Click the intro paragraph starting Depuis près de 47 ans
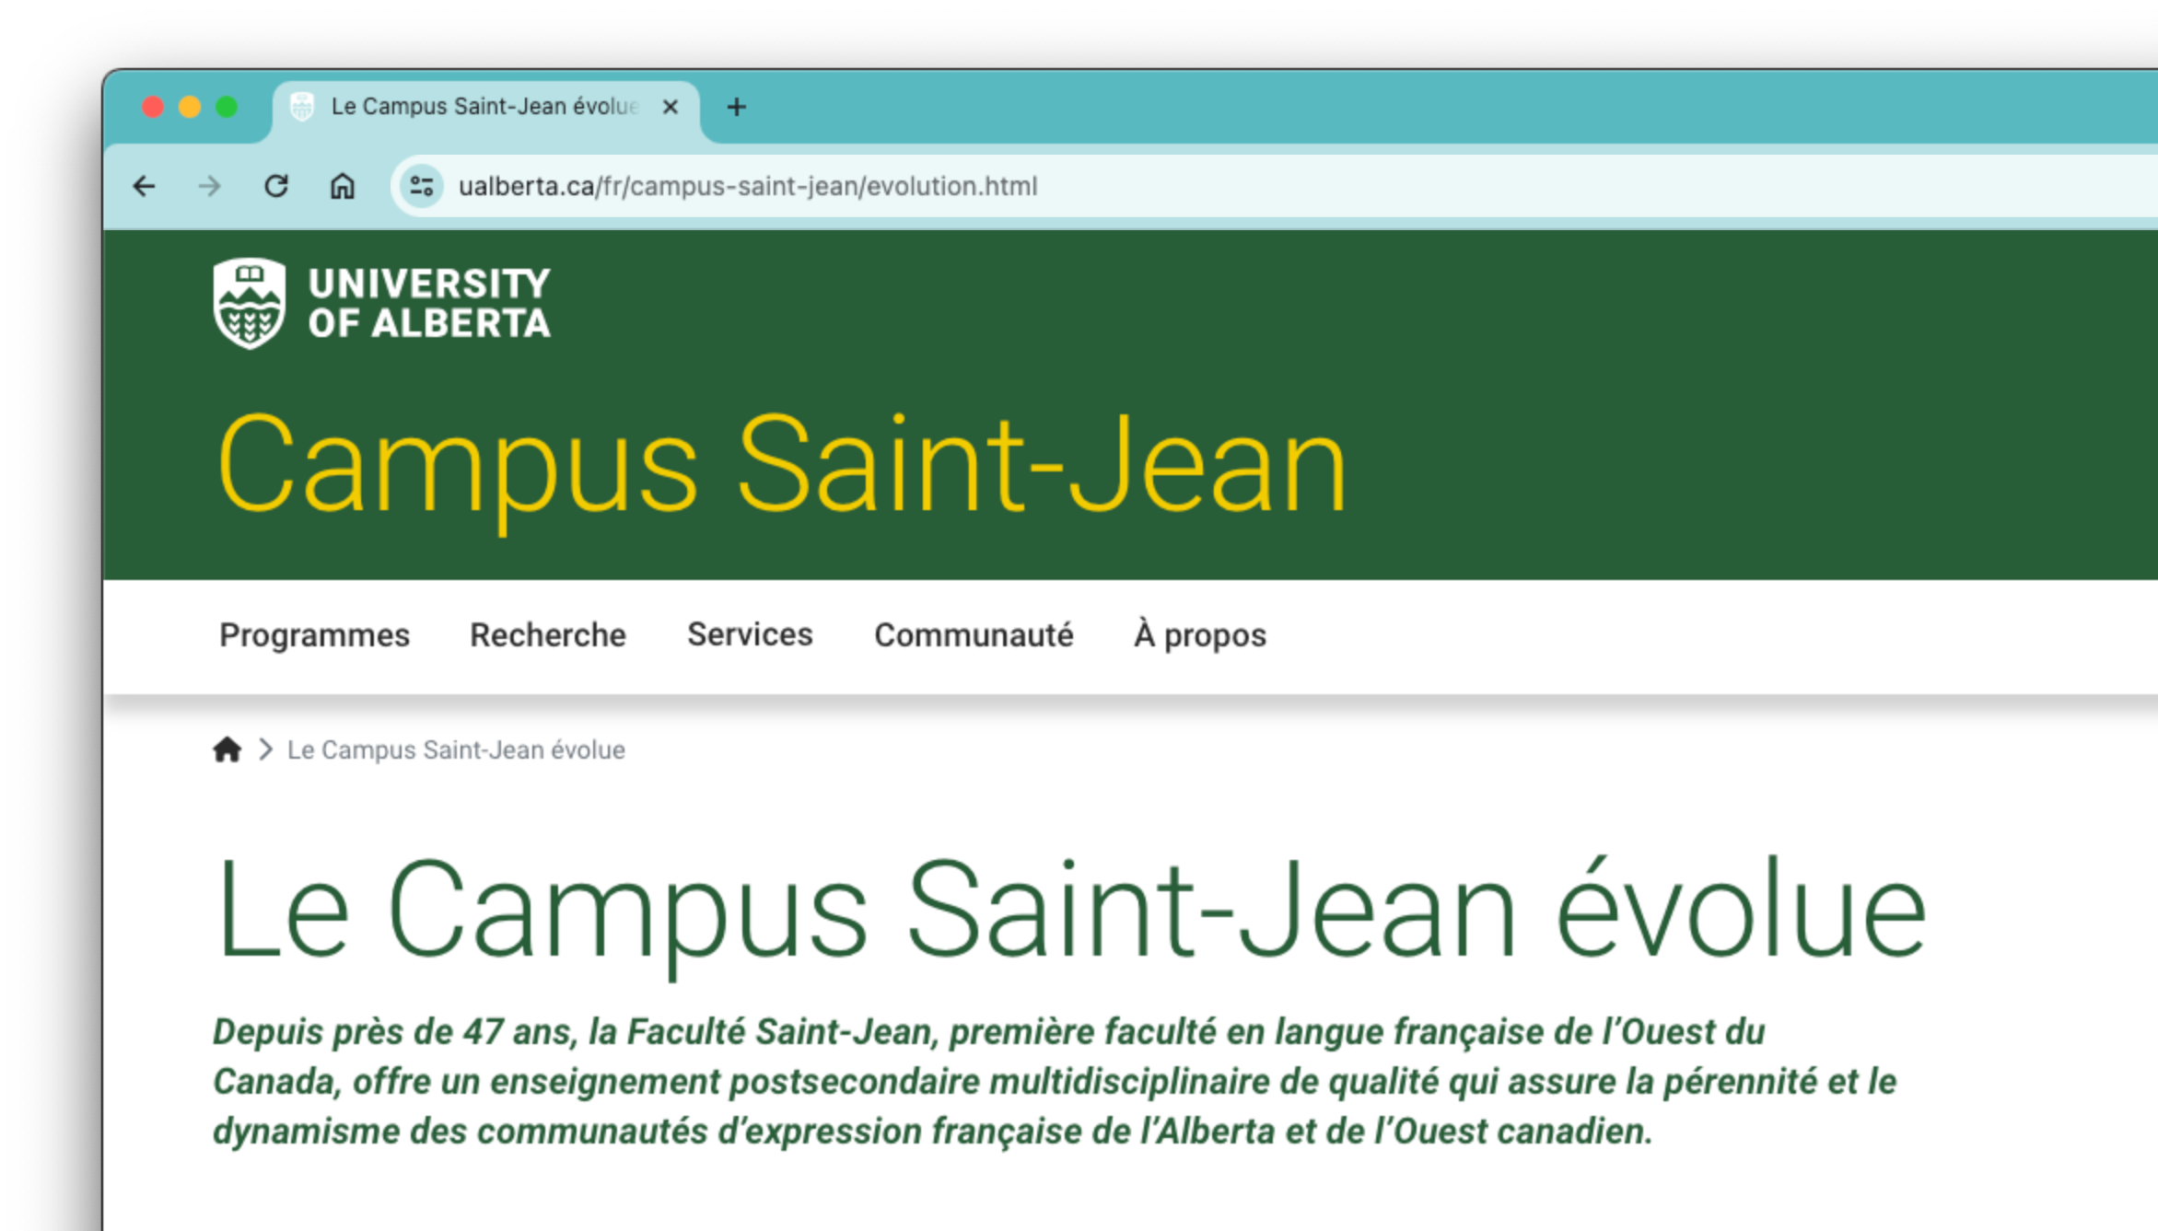This screenshot has width=2158, height=1231. (1055, 1082)
